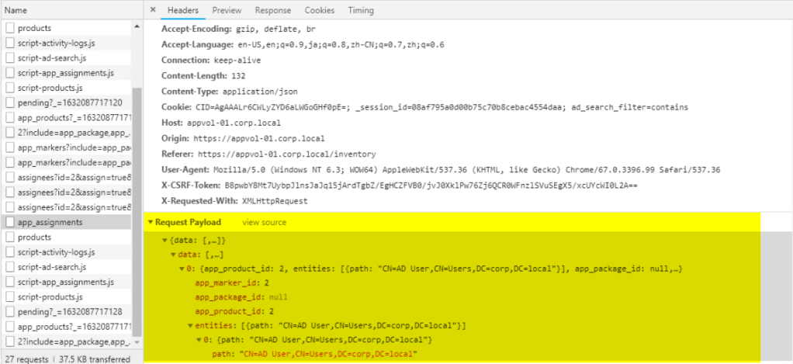Go to the Timing tab
This screenshot has height=364, width=793.
click(361, 11)
